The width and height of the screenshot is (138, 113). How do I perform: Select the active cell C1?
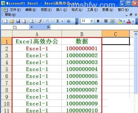pyautogui.click(x=116, y=41)
